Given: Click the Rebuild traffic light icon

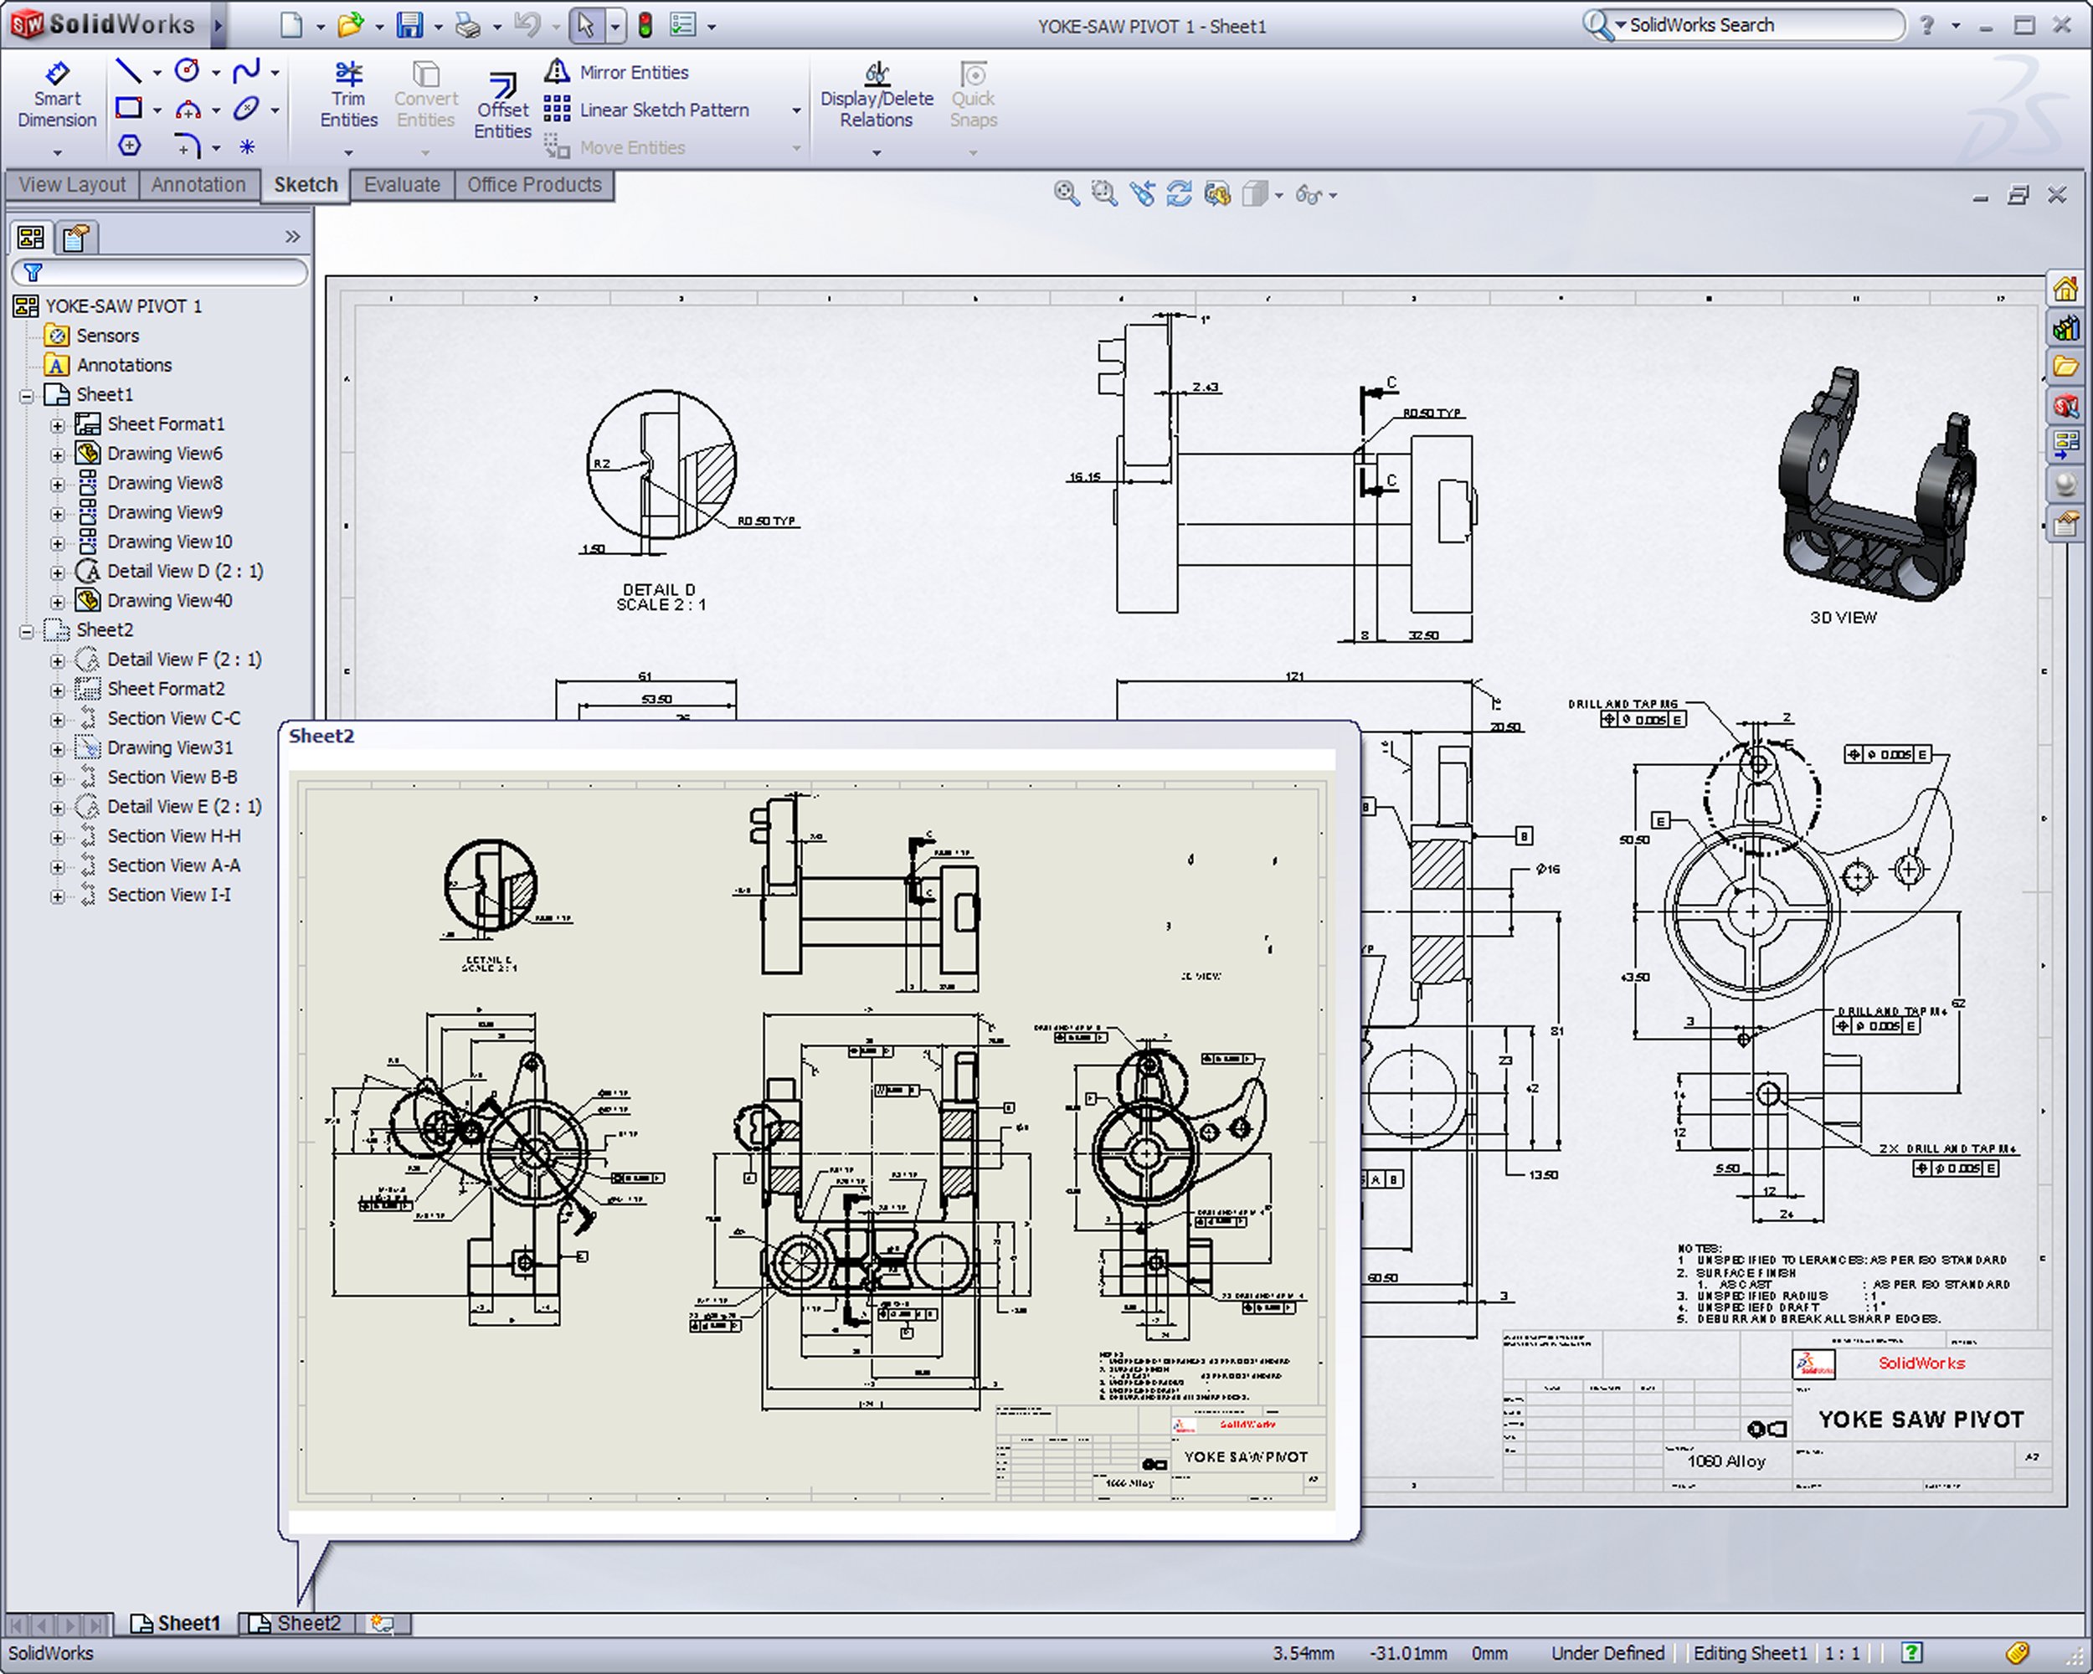Looking at the screenshot, I should tap(645, 25).
